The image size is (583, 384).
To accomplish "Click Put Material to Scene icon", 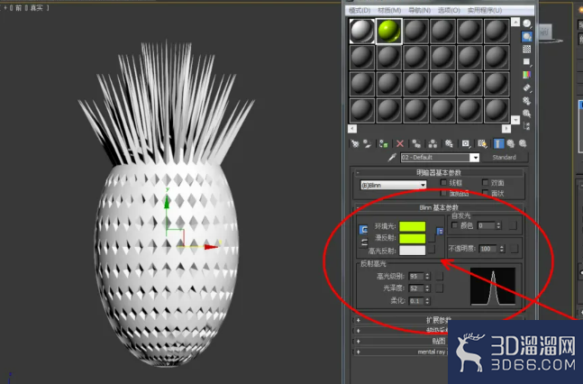I will coord(368,143).
